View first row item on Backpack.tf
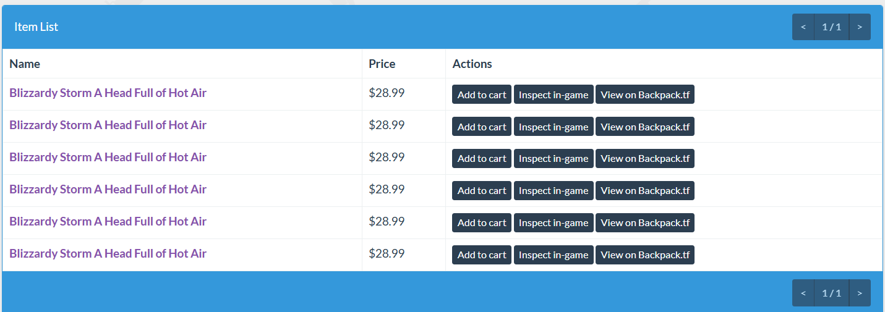The width and height of the screenshot is (885, 312). (x=645, y=95)
